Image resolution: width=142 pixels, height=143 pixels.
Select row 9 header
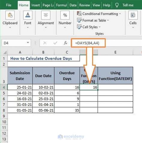click(x=4, y=116)
